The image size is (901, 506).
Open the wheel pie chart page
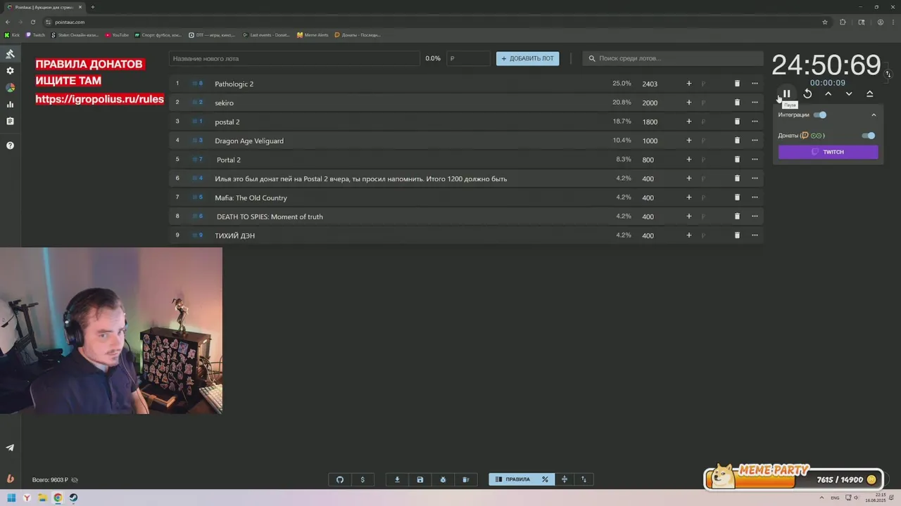point(10,88)
